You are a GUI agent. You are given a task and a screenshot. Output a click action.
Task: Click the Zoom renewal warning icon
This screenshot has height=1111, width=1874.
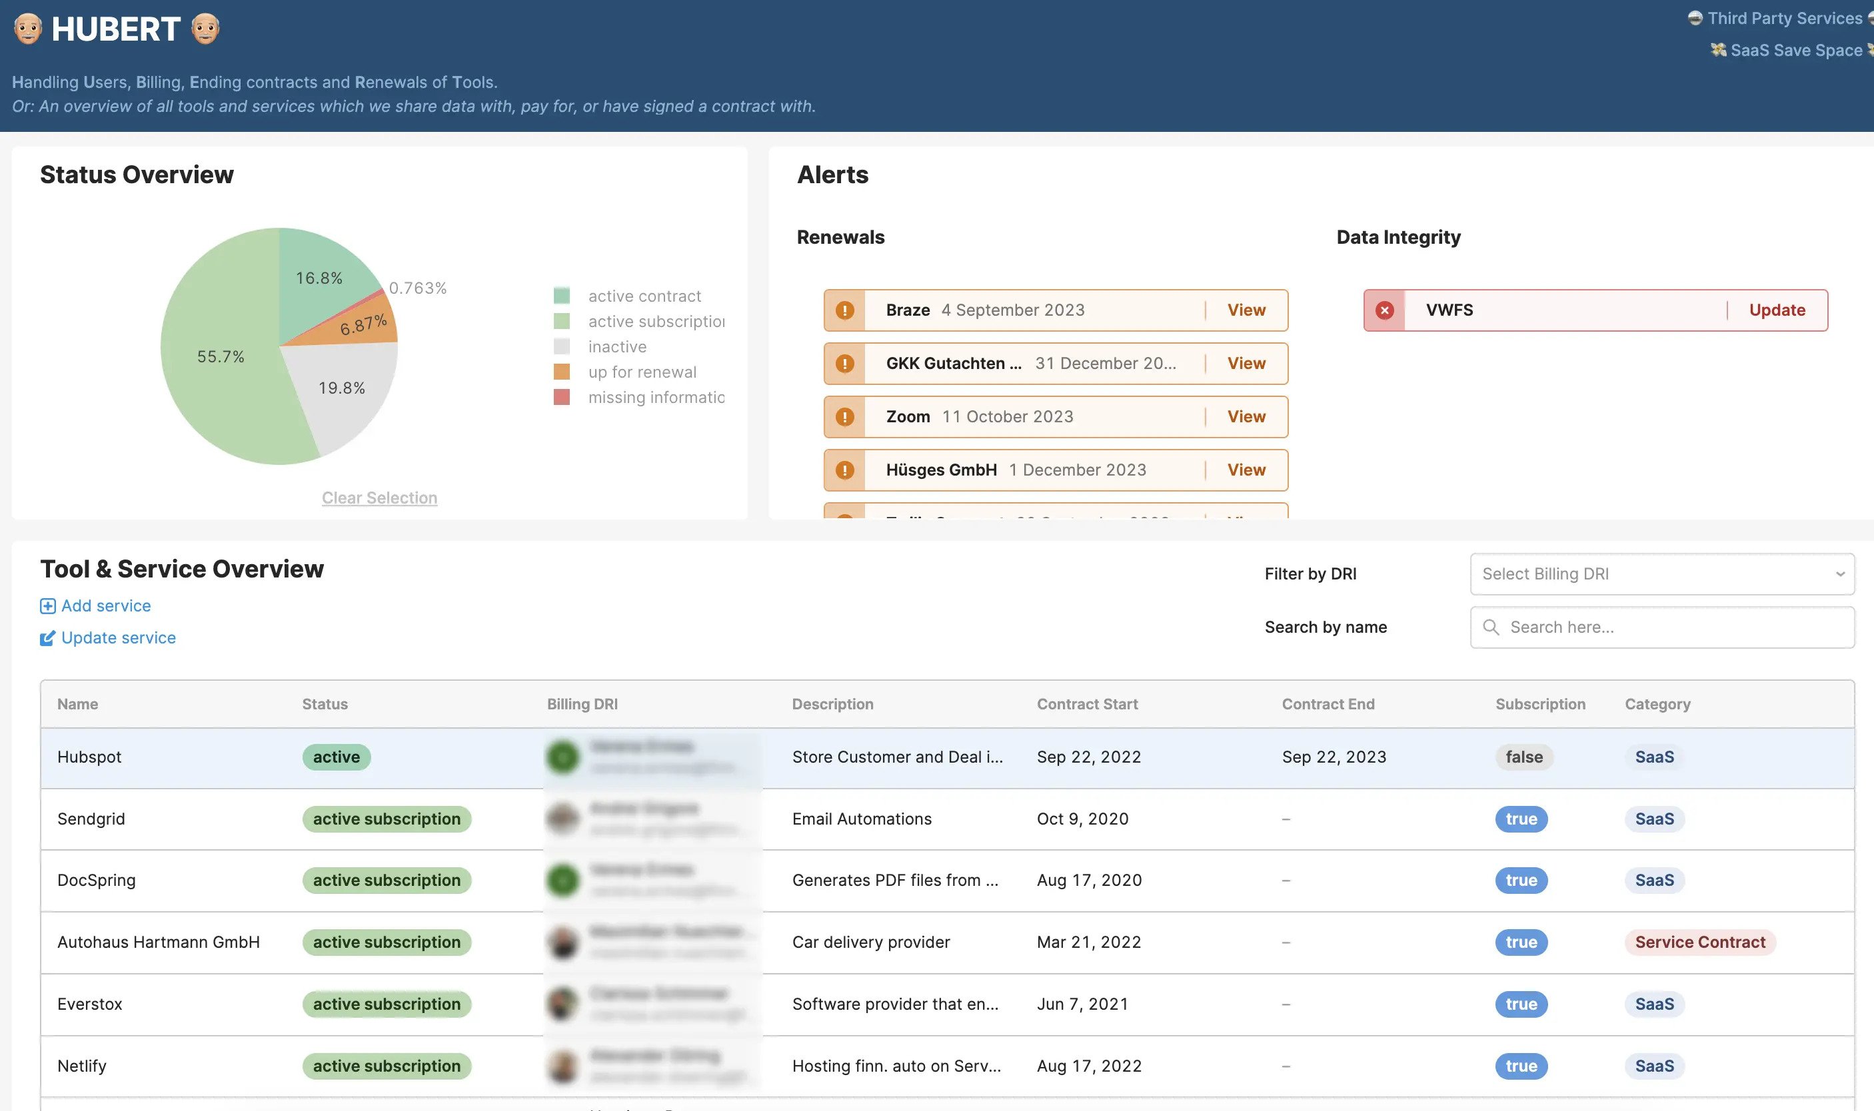[845, 416]
